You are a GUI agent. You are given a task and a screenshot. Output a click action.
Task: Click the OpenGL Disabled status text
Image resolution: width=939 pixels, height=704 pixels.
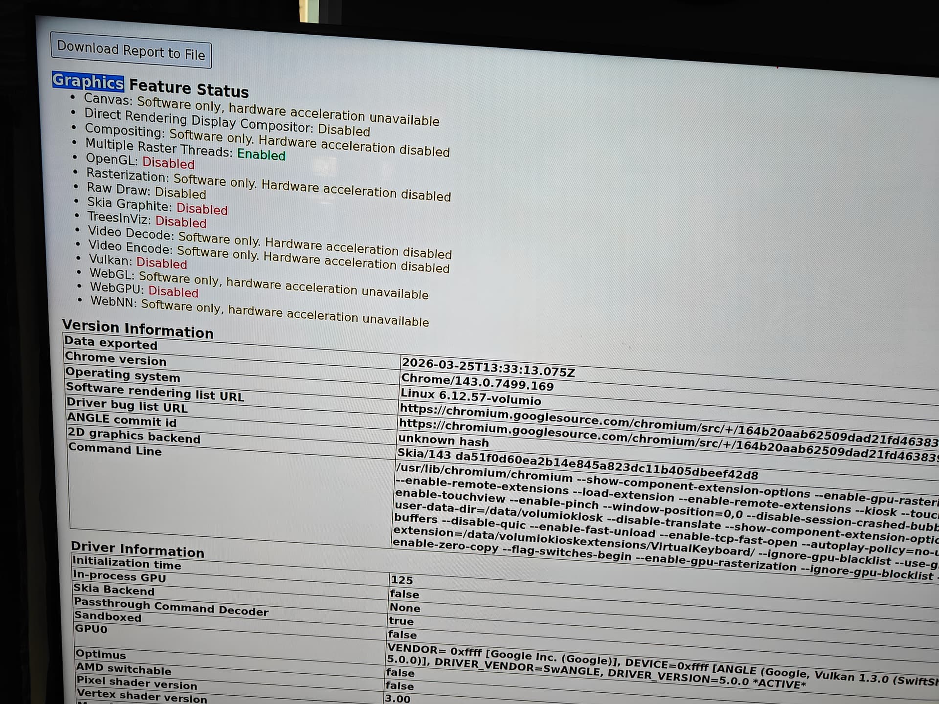point(168,163)
